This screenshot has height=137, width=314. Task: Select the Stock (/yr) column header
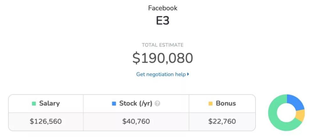point(136,103)
